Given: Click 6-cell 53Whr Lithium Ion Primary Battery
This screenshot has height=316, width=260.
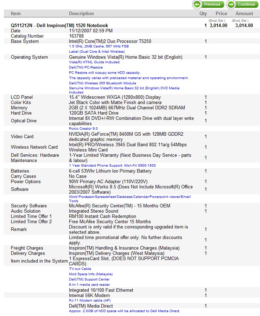Looking at the screenshot, I should [x=110, y=171].
